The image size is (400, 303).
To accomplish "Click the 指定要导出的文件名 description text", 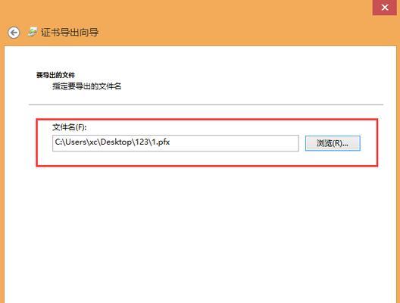I will (86, 86).
